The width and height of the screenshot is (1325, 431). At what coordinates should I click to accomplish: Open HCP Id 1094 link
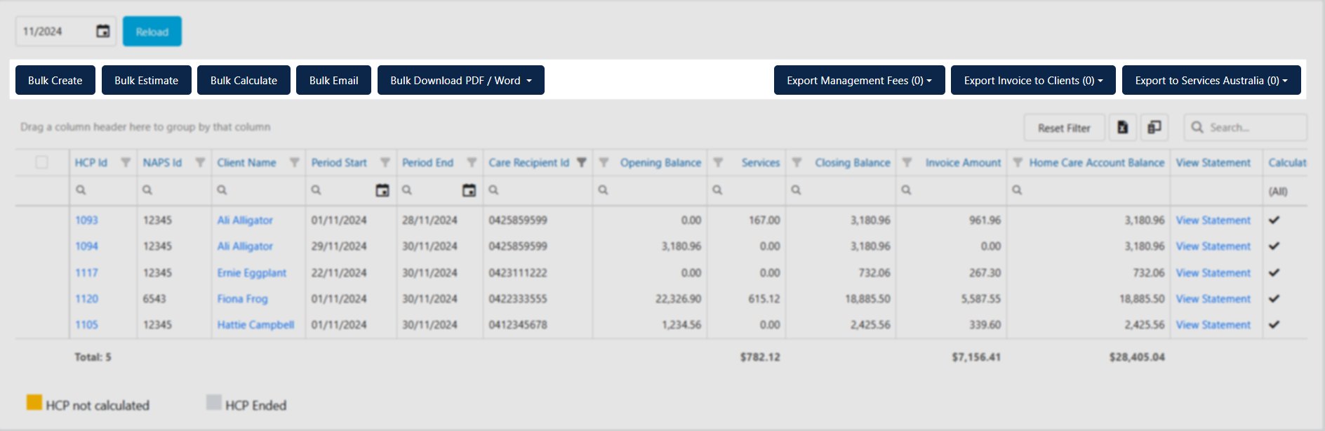86,246
